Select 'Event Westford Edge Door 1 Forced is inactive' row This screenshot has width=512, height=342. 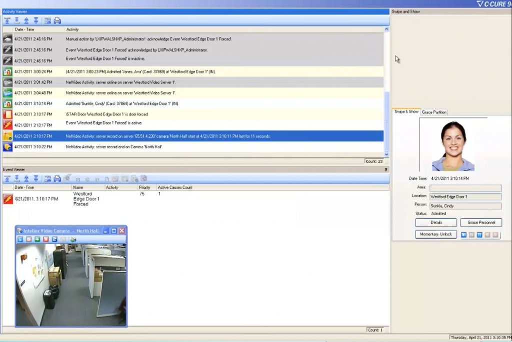click(193, 60)
